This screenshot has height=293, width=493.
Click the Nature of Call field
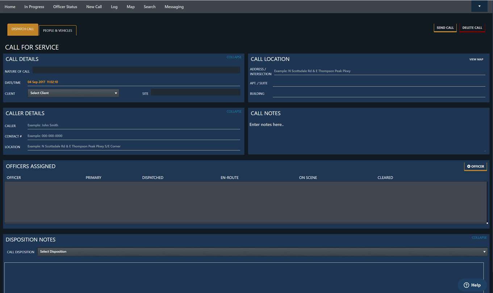136,70
